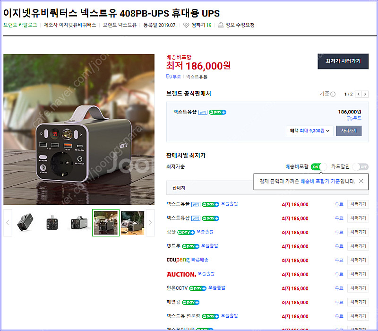Click the bell icon for 정보 수정요청
This screenshot has height=331, width=378.
(x=221, y=25)
